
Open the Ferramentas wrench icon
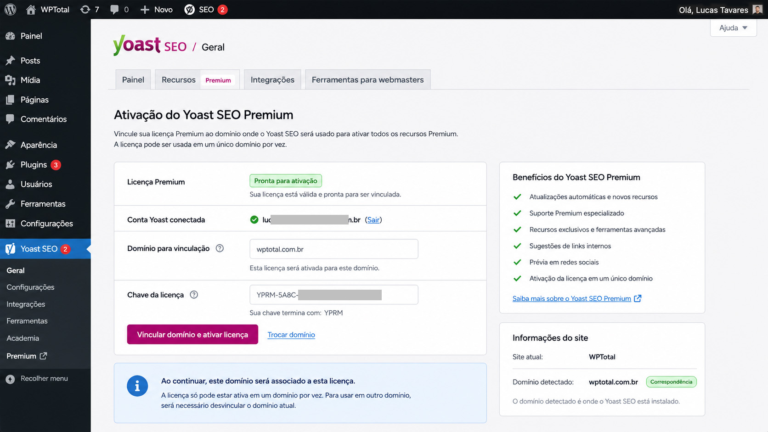(10, 204)
